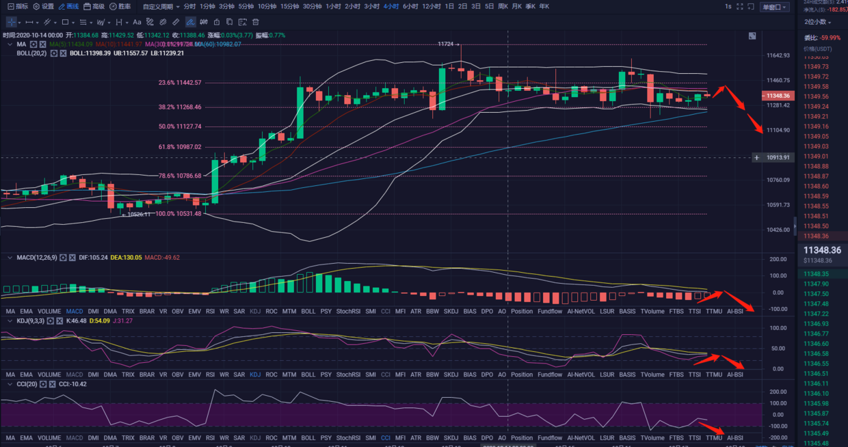Select the crosshair cursor tool

point(11,22)
